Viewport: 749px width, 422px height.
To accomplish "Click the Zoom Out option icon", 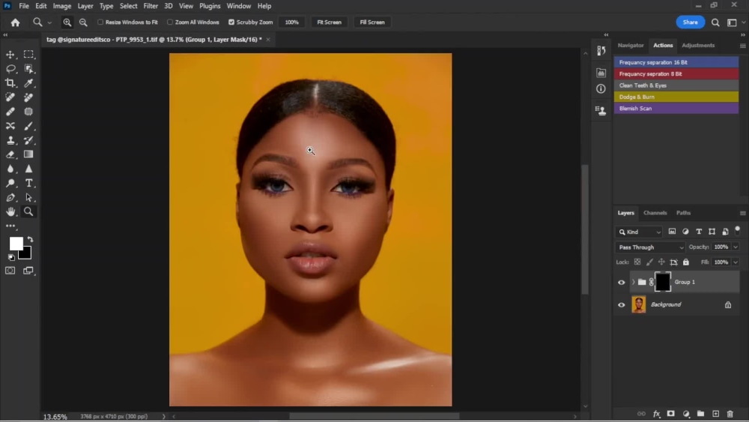I will click(83, 22).
